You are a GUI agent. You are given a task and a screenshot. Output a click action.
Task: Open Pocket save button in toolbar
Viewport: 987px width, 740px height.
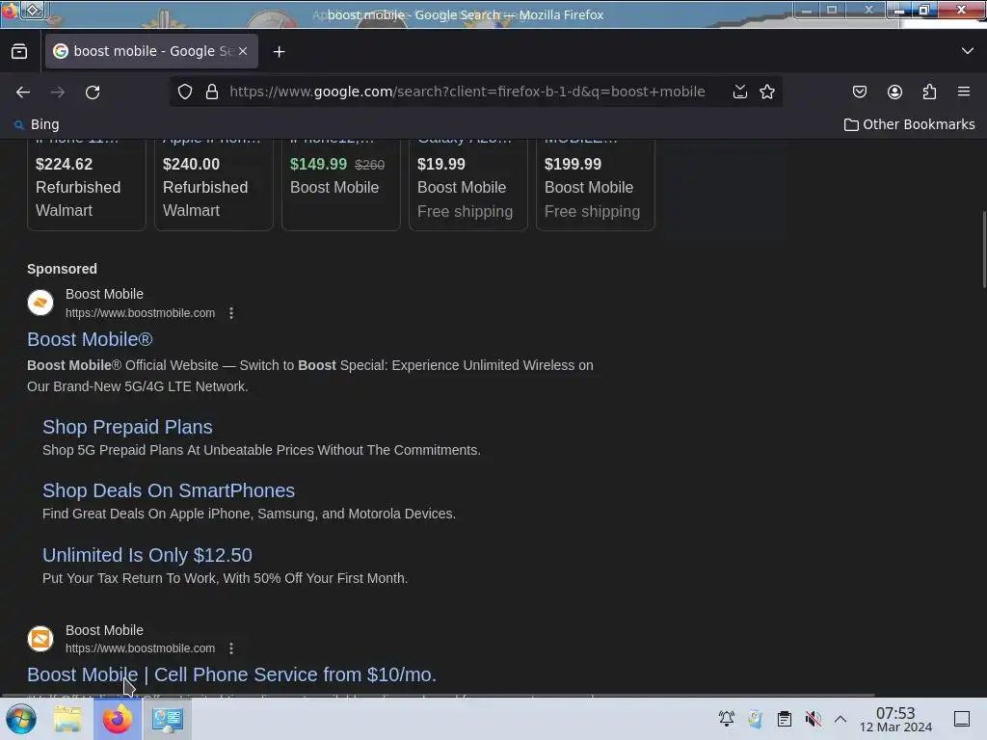(859, 92)
